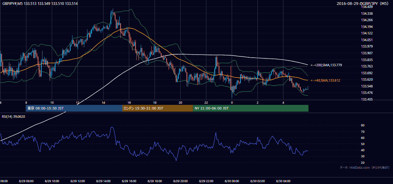Click price axis label 134.409
Viewport: 393px width, 184px height.
pos(367,7)
